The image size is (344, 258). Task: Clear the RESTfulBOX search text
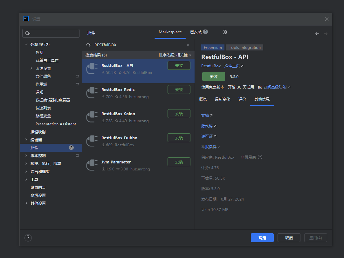pos(188,45)
